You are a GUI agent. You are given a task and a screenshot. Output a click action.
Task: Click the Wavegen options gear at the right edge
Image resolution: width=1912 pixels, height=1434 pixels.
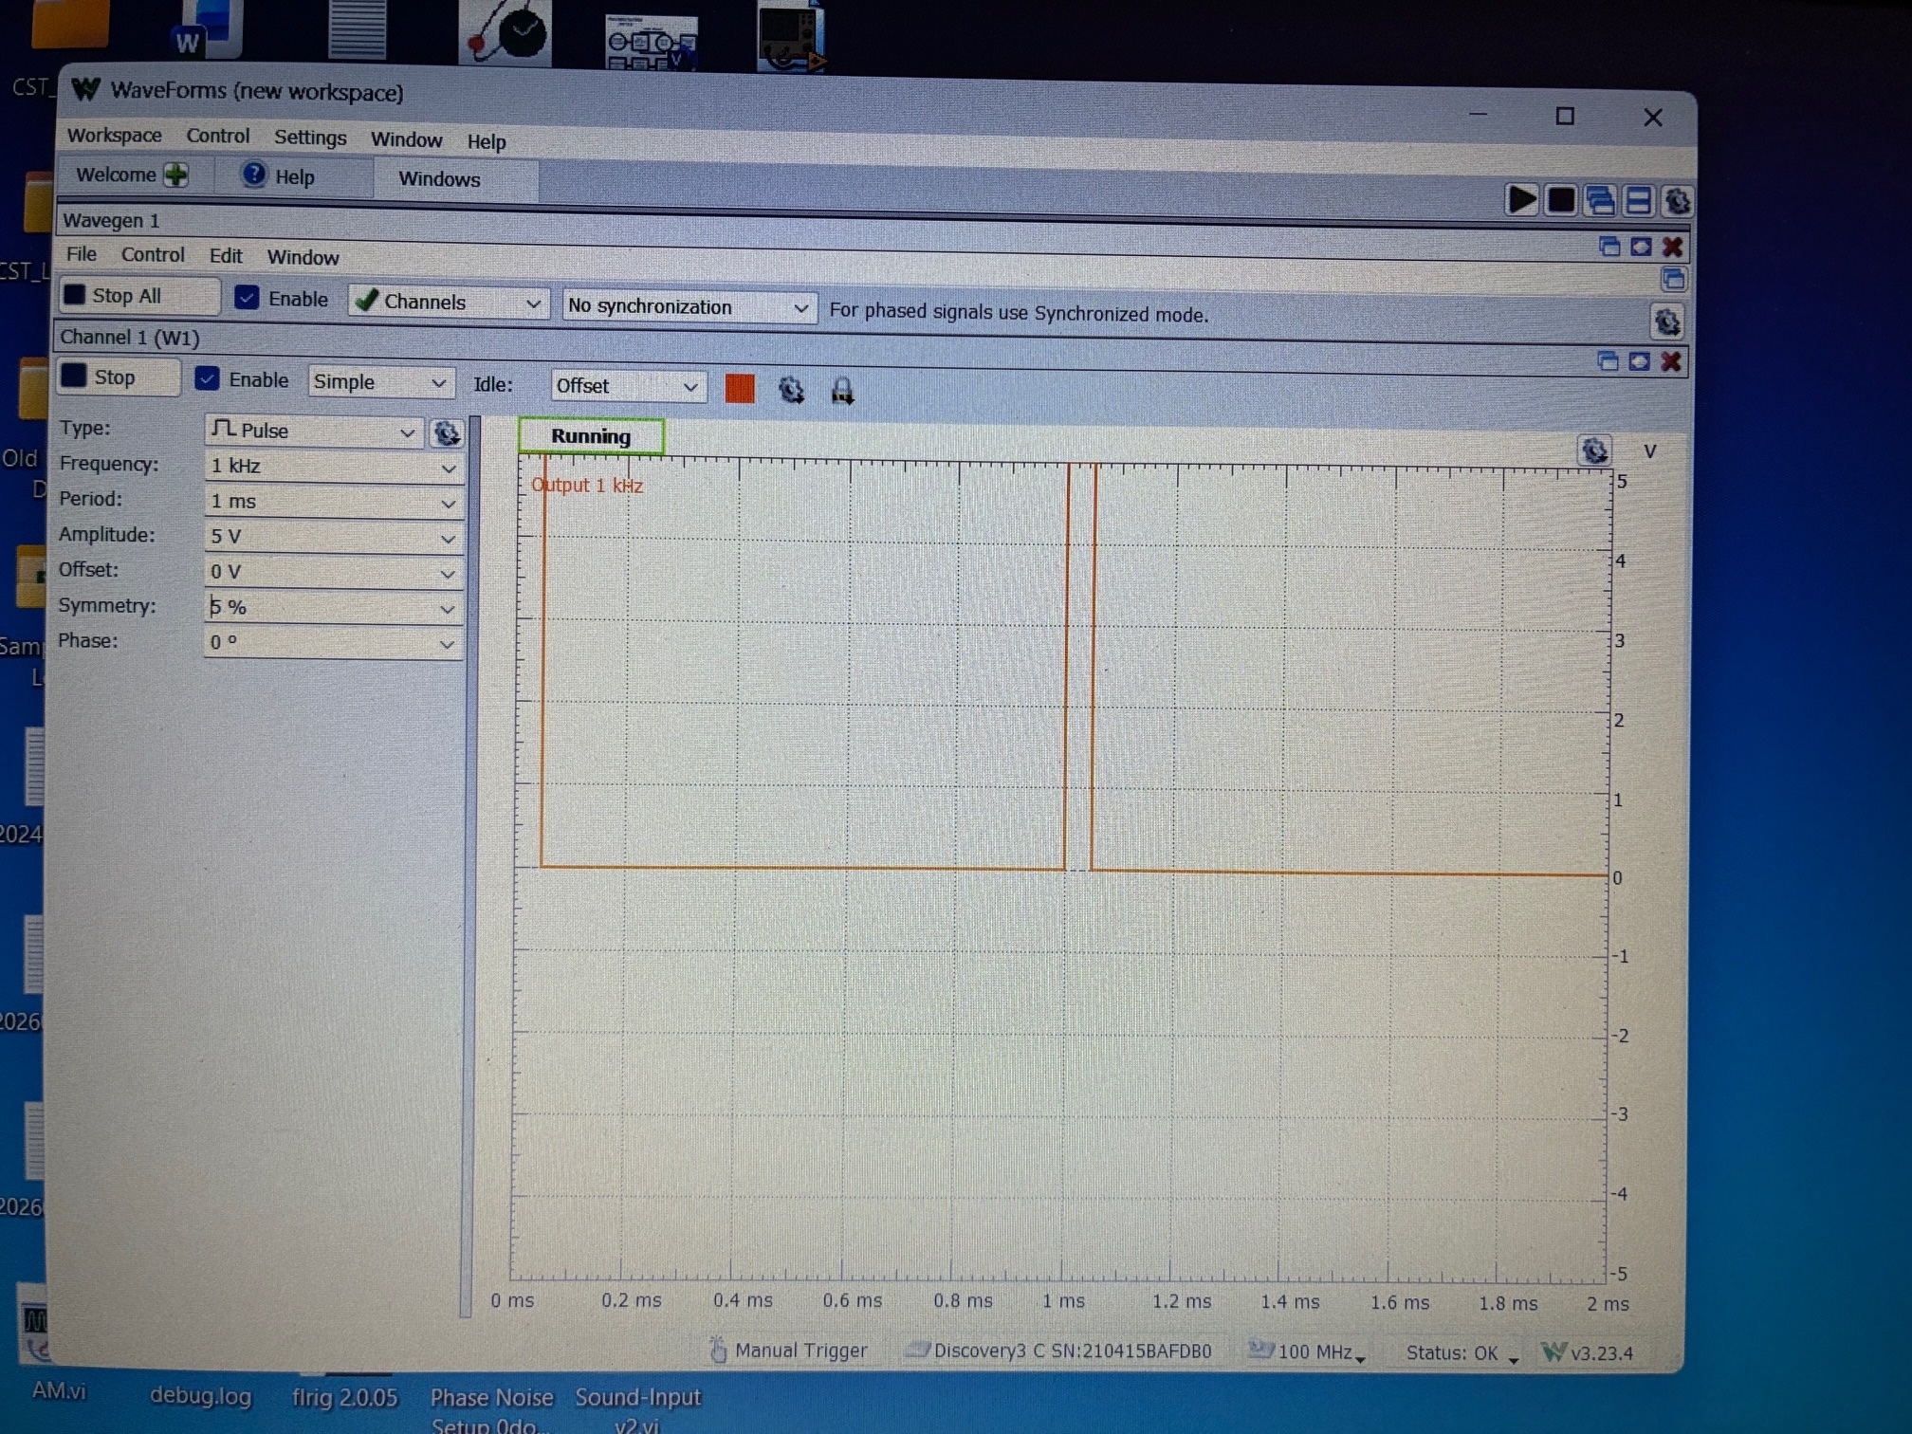tap(1666, 322)
